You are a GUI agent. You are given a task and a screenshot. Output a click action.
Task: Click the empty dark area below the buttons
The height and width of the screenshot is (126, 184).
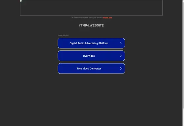[x=91, y=100]
